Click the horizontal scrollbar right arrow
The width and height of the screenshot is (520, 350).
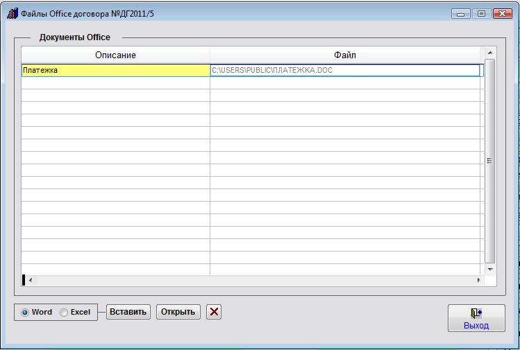(478, 280)
